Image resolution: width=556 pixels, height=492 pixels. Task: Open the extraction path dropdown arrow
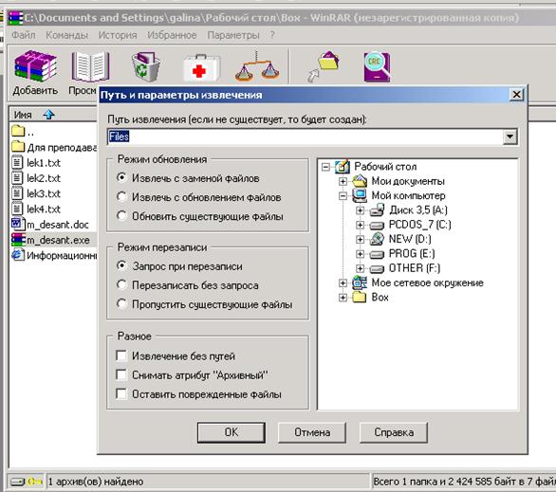coord(510,137)
